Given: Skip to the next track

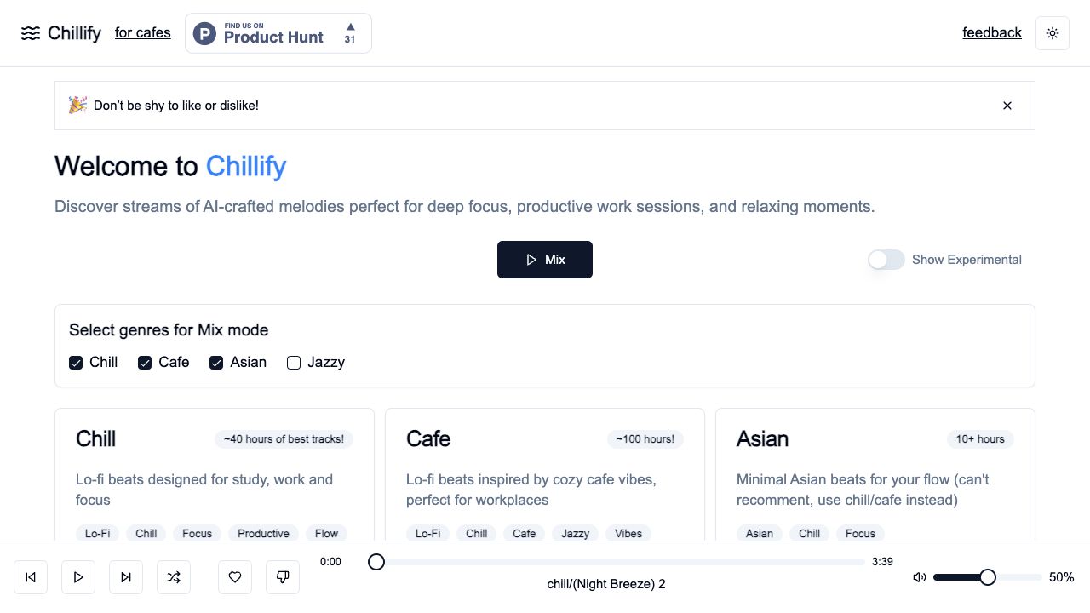Looking at the screenshot, I should click(126, 577).
